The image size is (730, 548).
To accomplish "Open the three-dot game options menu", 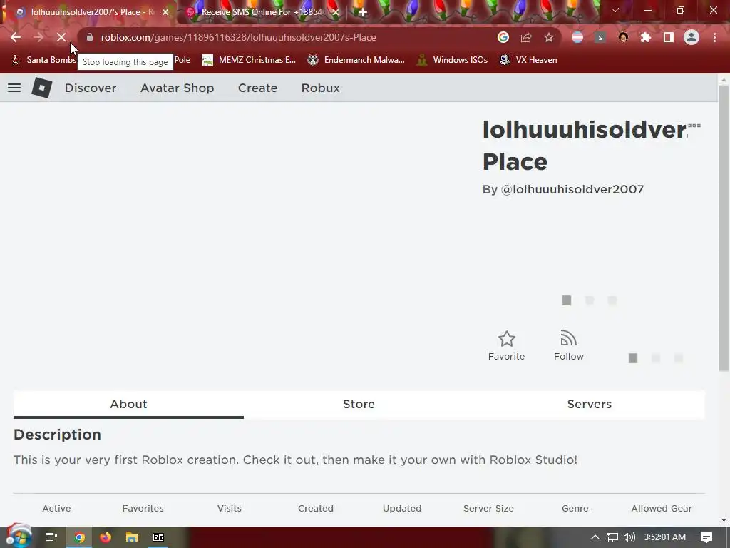I will click(x=694, y=126).
